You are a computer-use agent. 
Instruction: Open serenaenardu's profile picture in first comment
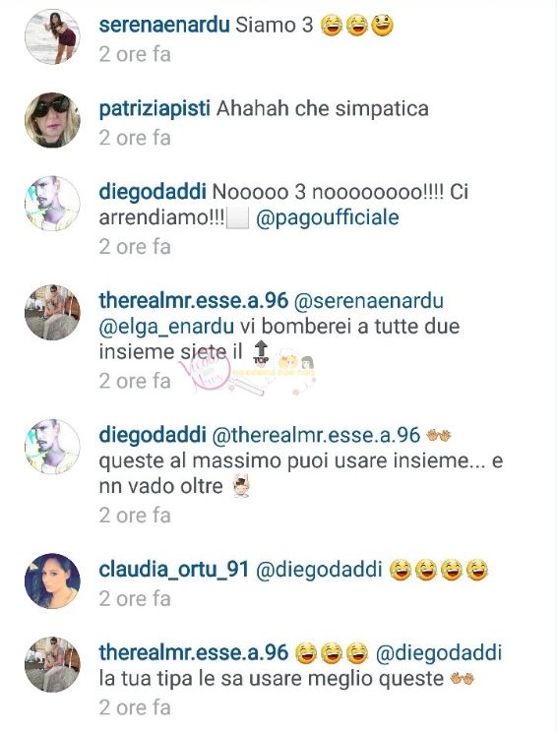point(52,36)
